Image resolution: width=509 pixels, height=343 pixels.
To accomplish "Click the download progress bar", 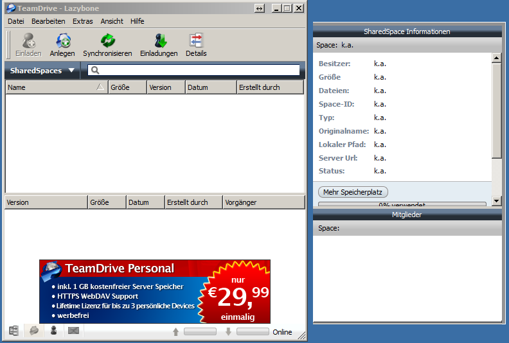I will coord(253,331).
